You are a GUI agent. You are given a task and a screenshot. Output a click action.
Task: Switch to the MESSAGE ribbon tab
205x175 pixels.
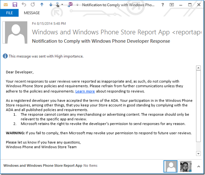point(32,13)
